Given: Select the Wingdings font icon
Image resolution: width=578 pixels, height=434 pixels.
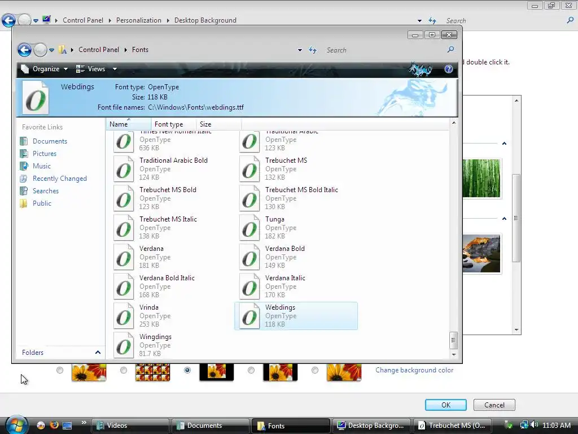Looking at the screenshot, I should click(124, 345).
